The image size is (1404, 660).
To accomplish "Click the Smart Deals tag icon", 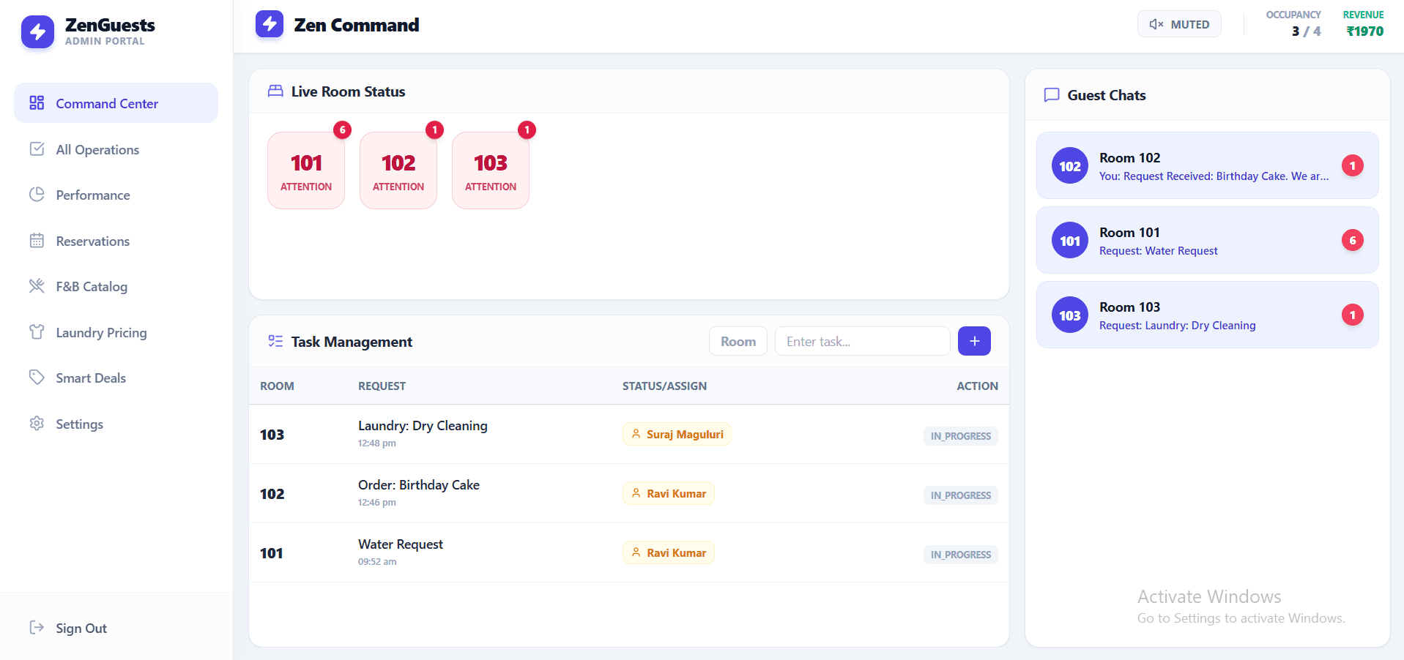I will point(37,378).
